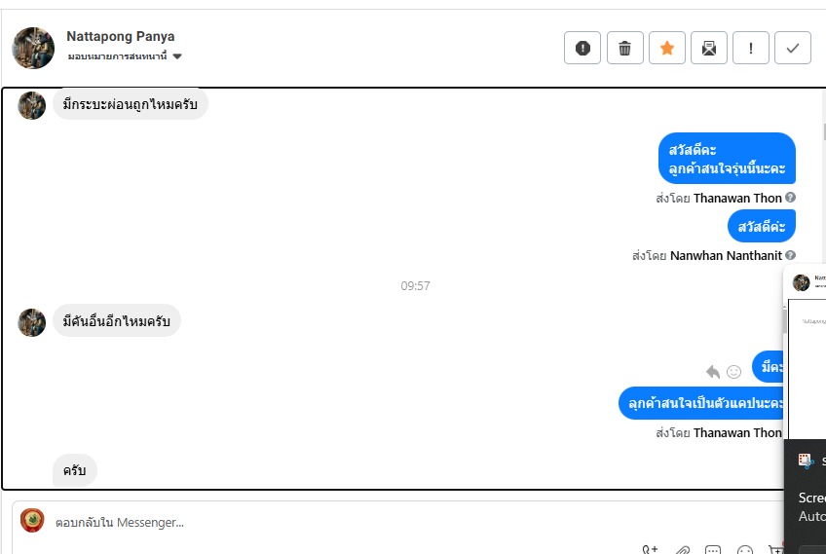Open the Nattapong Panya profile name
Image resolution: width=826 pixels, height=554 pixels.
120,36
